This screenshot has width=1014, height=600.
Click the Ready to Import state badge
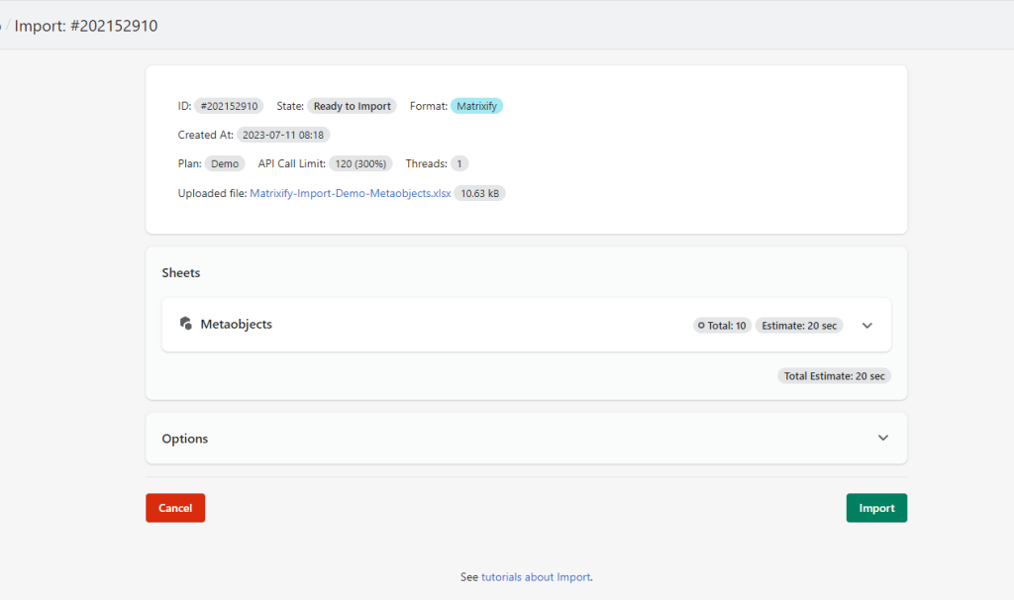click(x=352, y=105)
